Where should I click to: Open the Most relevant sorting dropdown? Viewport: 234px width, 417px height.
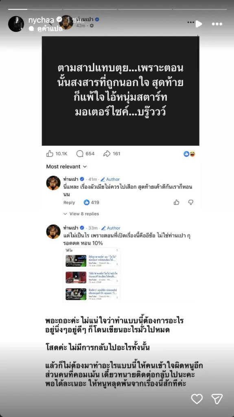(x=66, y=167)
